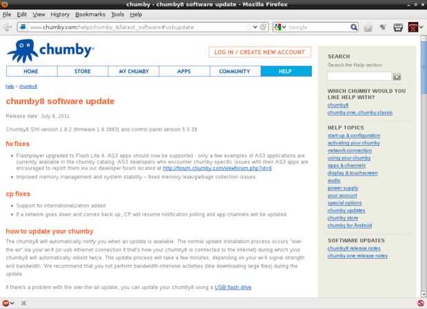Open 'start-up & configuration' help topic

tap(354, 136)
